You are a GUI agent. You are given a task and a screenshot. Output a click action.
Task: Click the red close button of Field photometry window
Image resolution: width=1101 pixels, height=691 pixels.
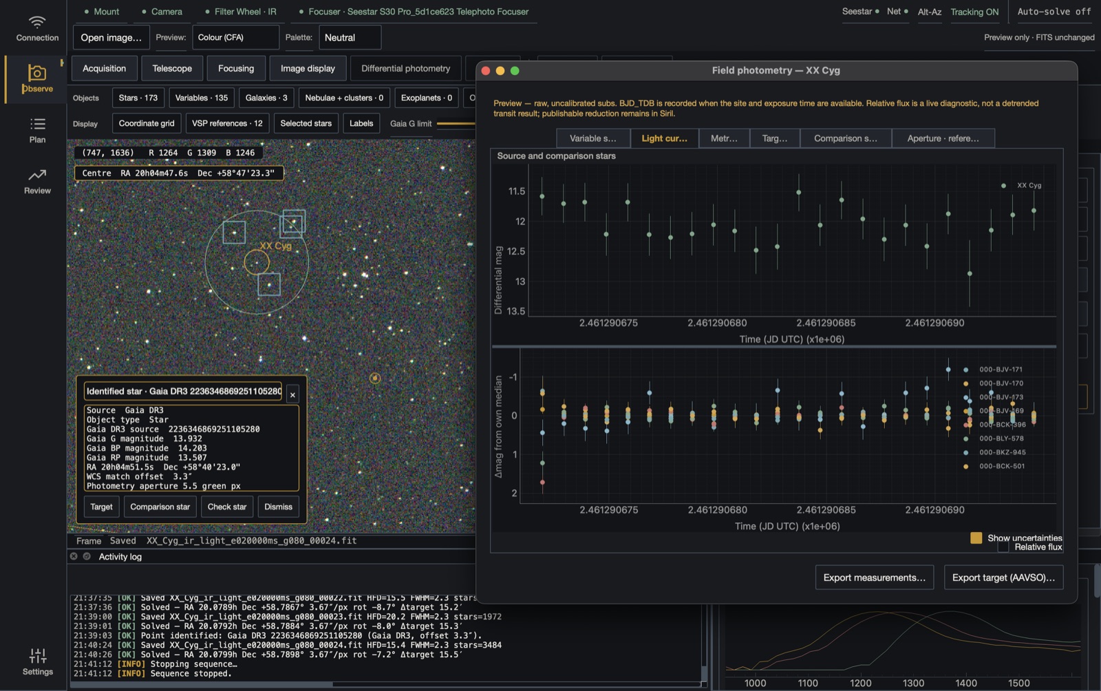pos(485,70)
